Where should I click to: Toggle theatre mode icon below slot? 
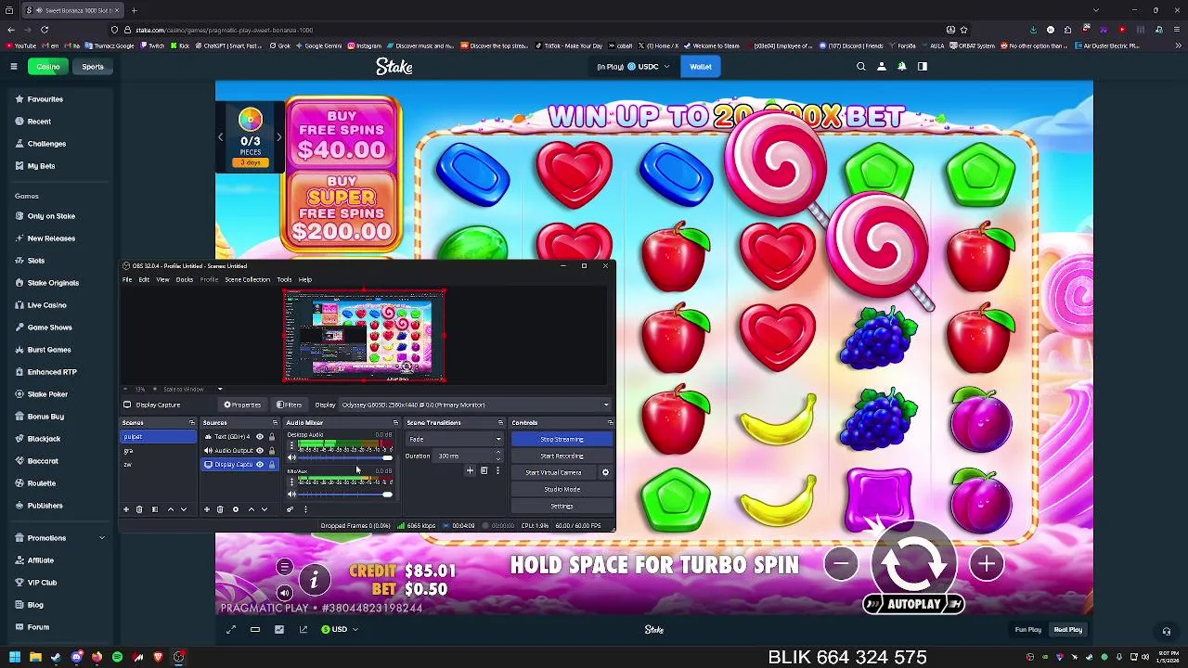[255, 630]
